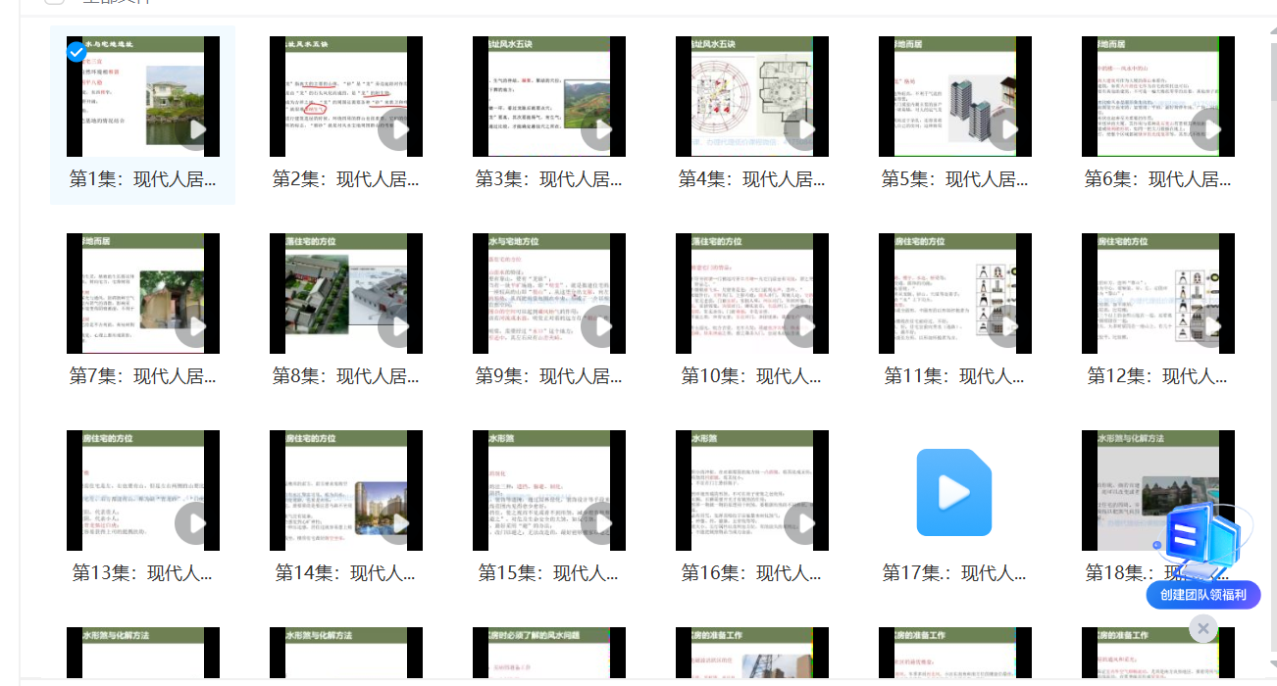Viewport: 1277px width, 686px height.
Task: Open the 第7集 video thumbnail
Action: [142, 294]
